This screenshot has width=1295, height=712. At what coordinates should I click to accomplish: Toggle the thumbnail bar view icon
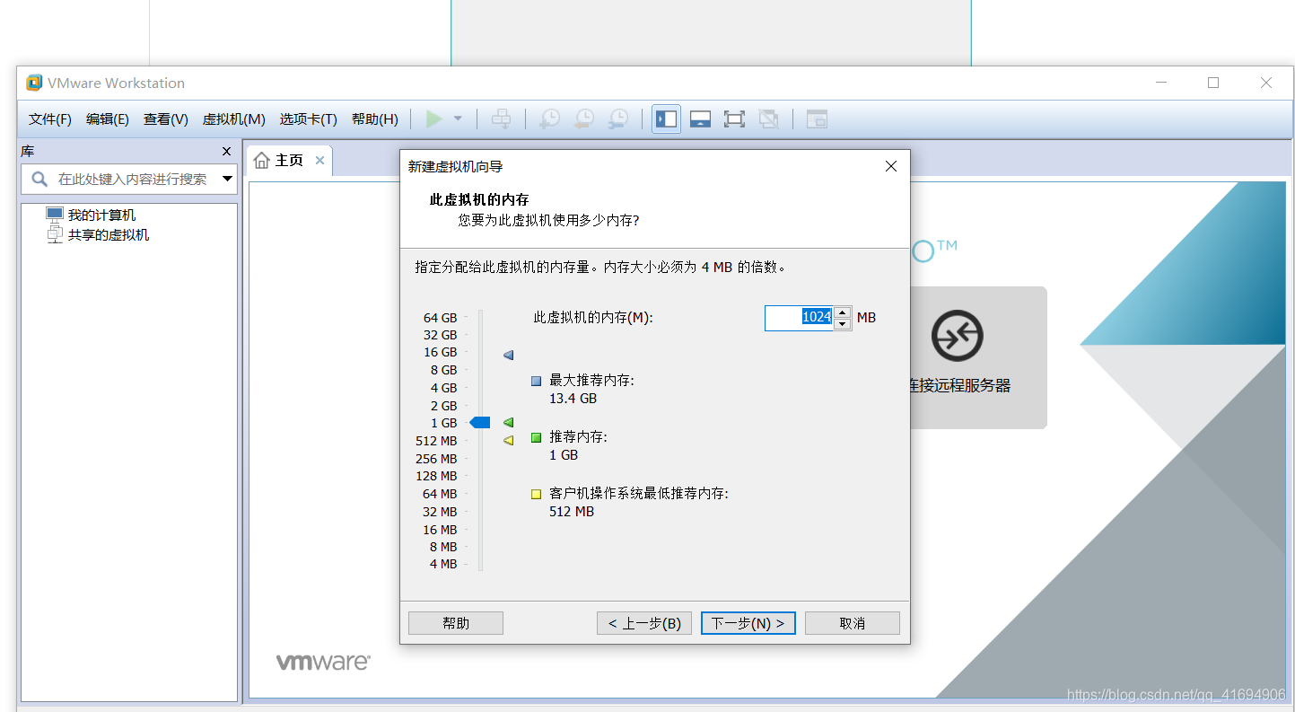701,119
